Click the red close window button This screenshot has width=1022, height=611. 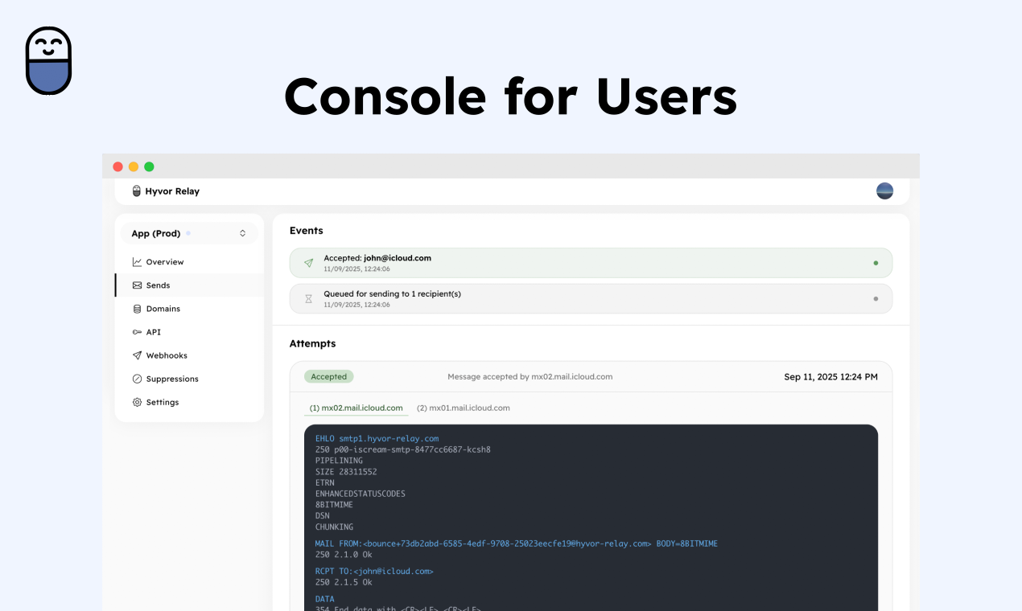[117, 166]
